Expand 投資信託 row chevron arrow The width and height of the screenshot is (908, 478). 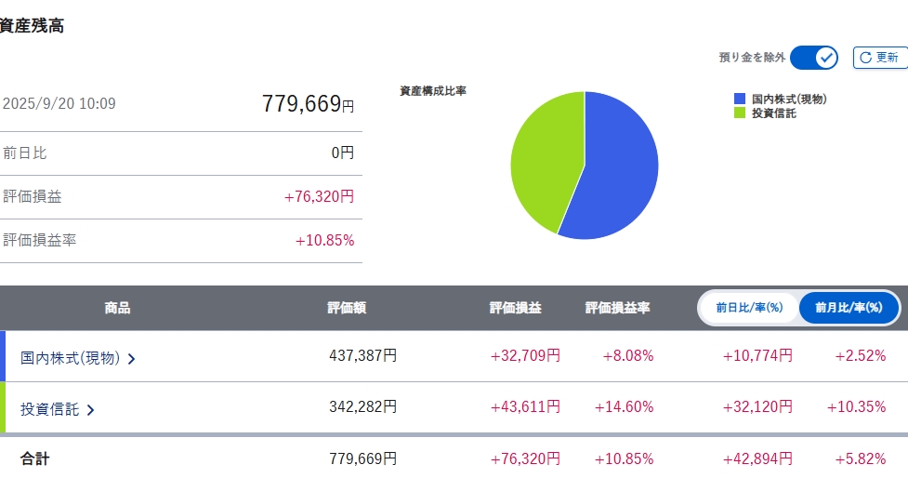click(x=91, y=409)
